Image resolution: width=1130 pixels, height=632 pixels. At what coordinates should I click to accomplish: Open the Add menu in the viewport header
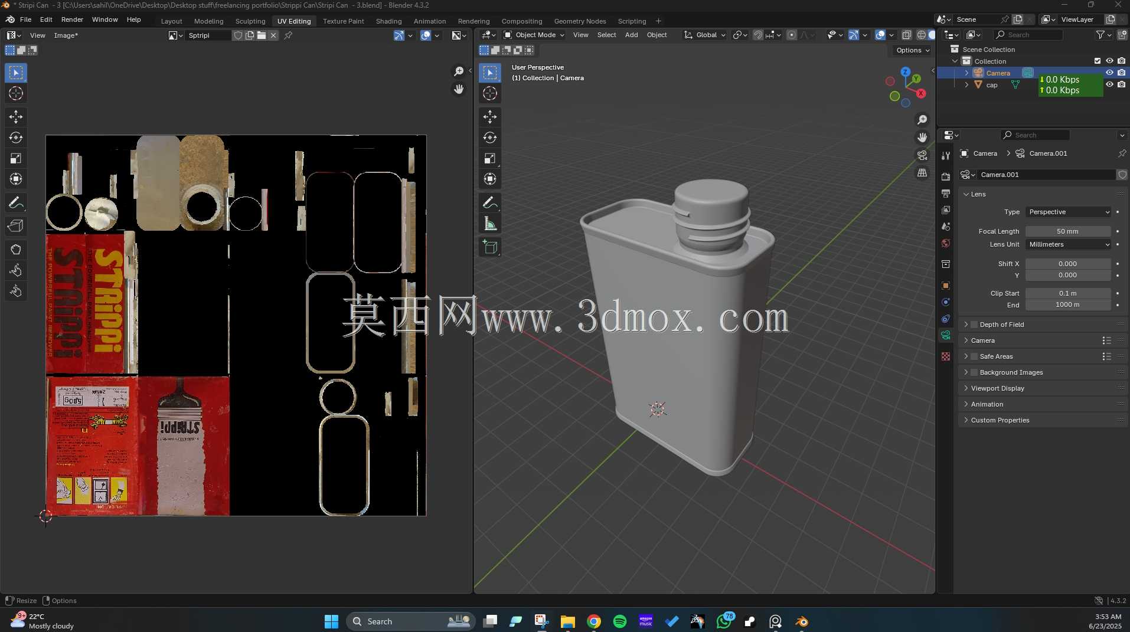coord(631,35)
